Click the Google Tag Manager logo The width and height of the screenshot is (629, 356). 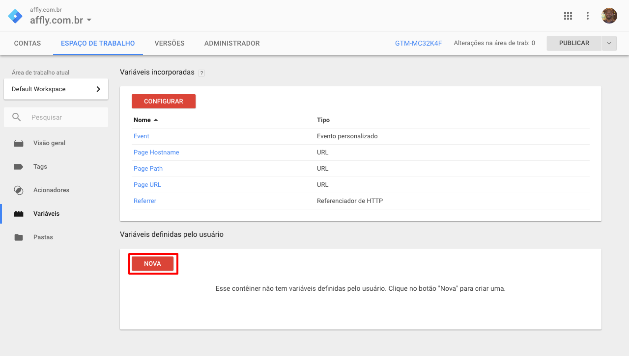[15, 16]
